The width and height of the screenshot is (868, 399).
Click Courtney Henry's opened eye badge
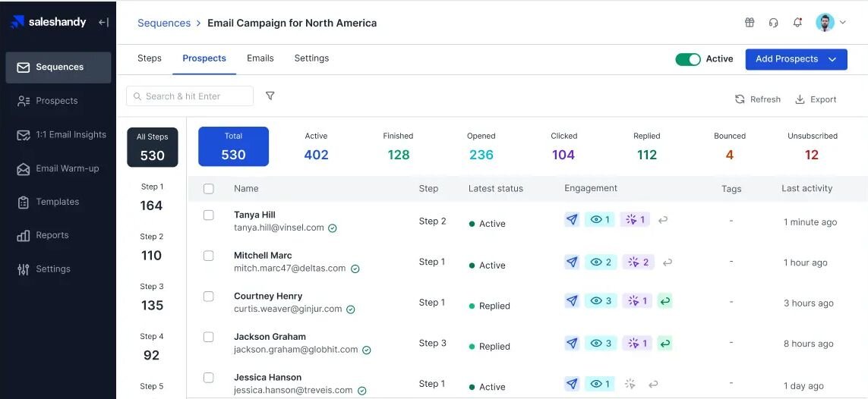[x=601, y=301]
